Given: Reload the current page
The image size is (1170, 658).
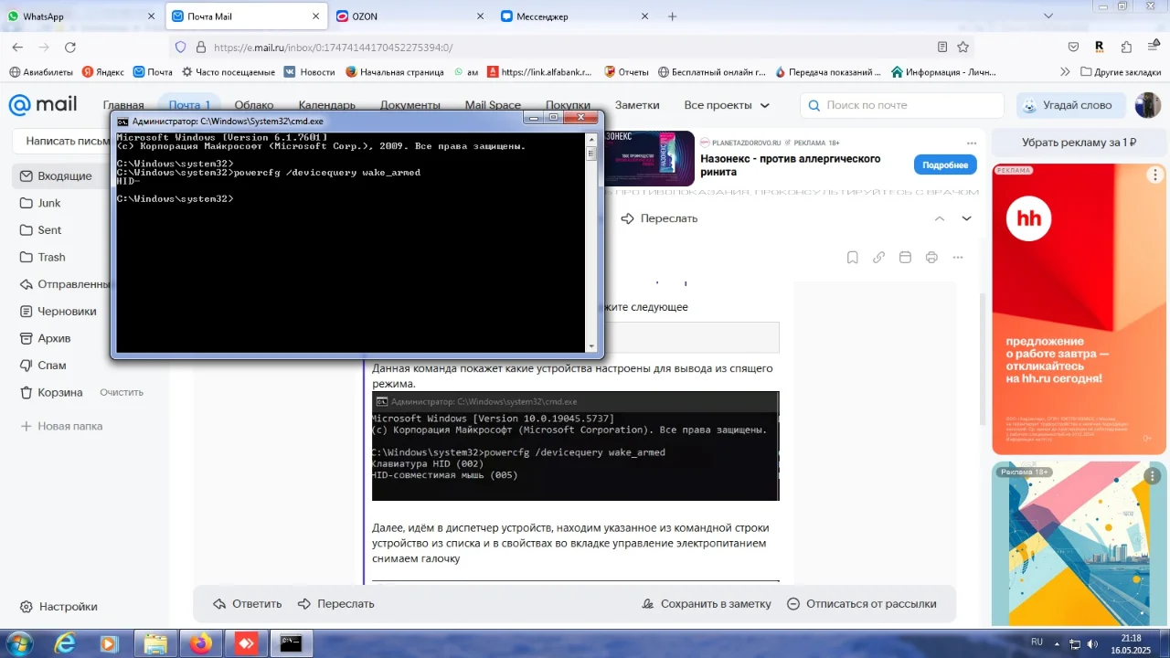Looking at the screenshot, I should tap(70, 48).
